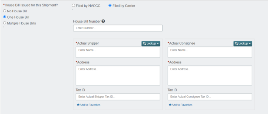Add the shipper to Favorites

click(89, 105)
